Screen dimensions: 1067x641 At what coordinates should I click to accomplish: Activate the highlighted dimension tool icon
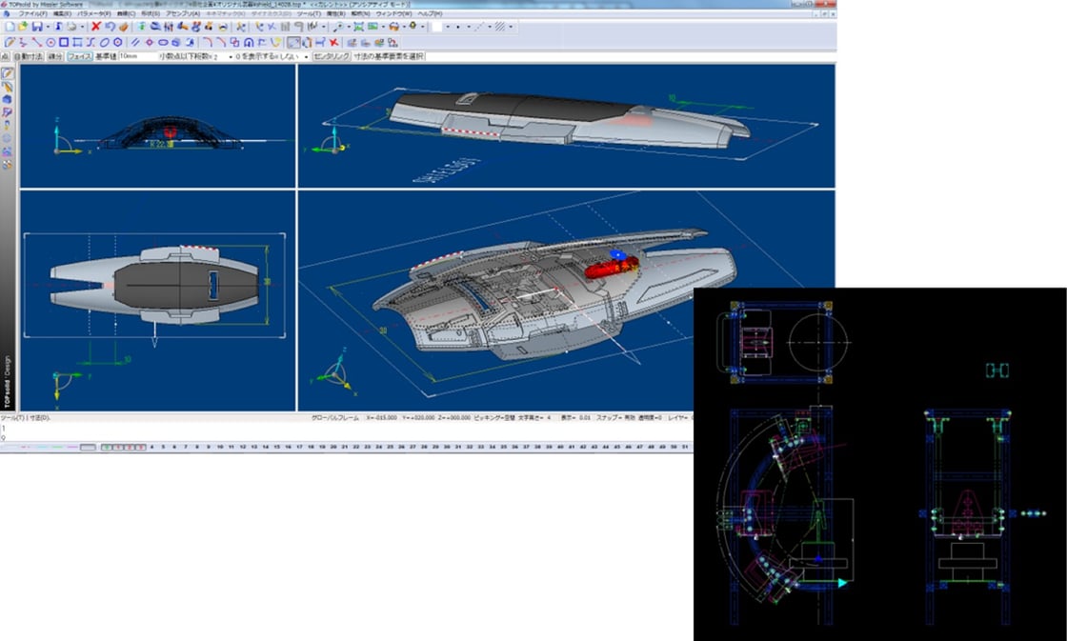pos(293,43)
